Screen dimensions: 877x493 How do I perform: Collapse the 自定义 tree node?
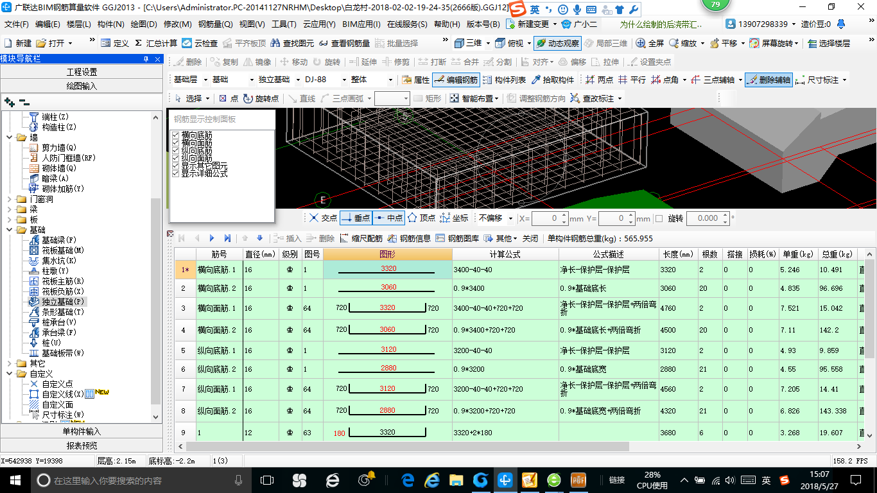point(9,374)
